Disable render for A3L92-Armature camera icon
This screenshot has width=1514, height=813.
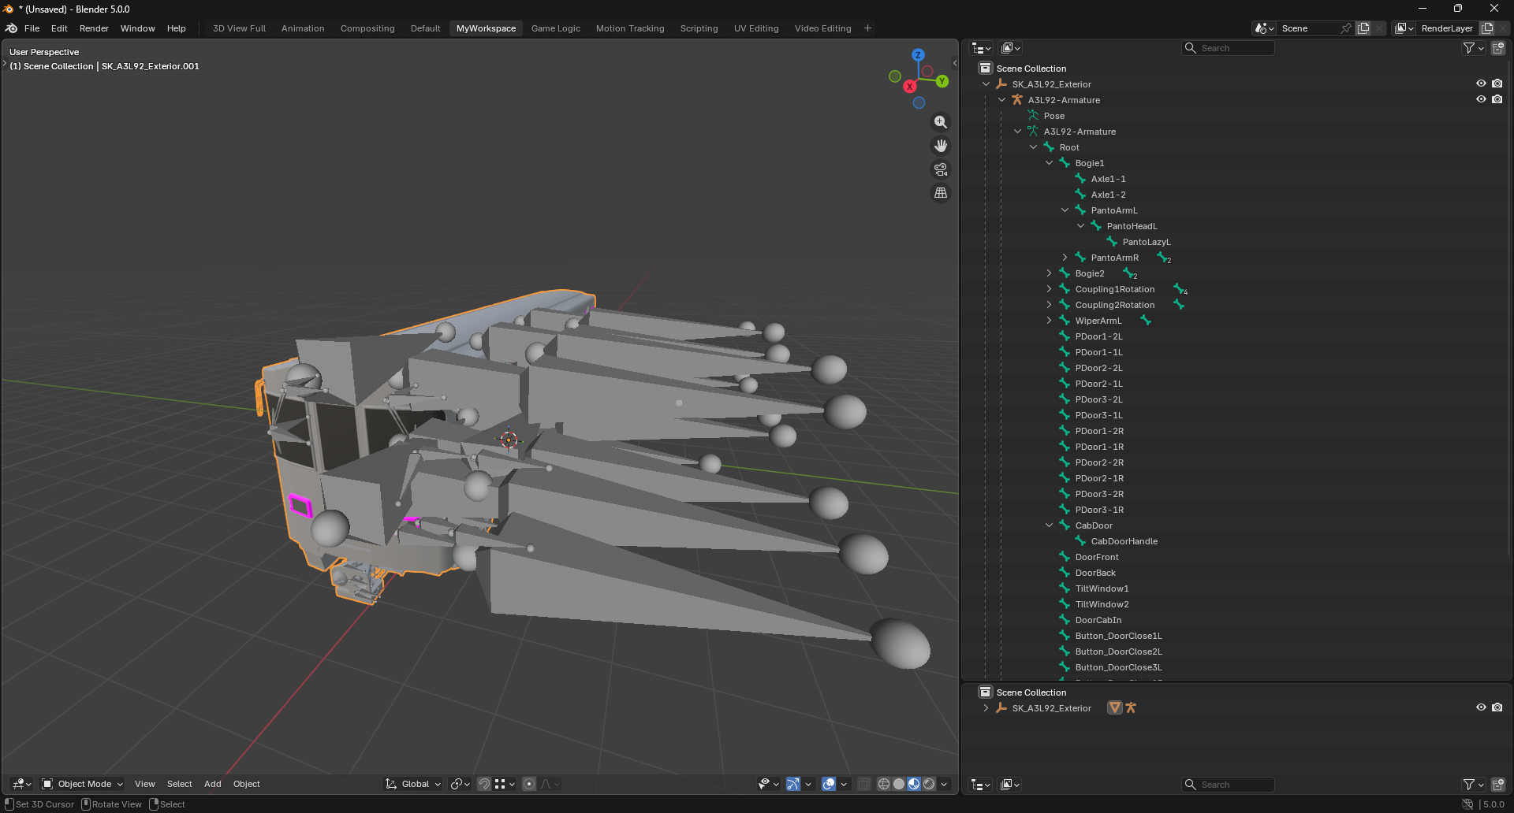click(x=1497, y=99)
